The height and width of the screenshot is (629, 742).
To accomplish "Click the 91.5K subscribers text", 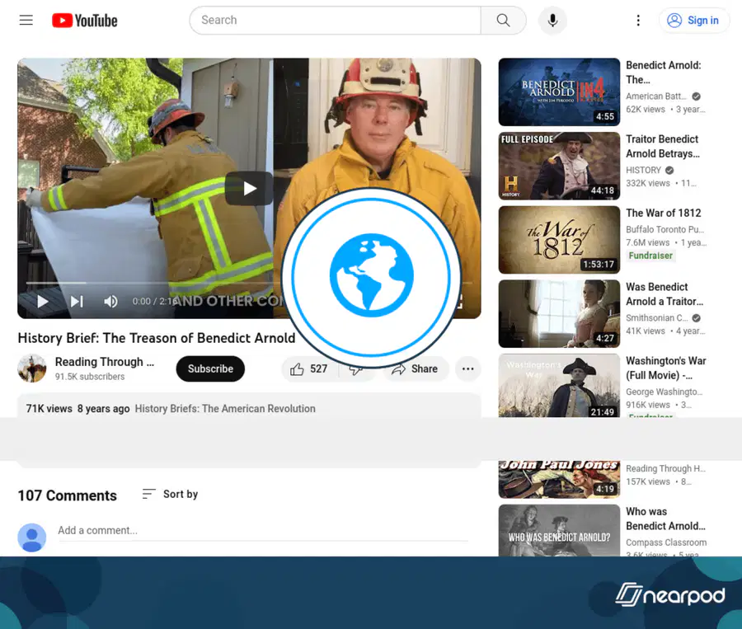I will point(89,376).
